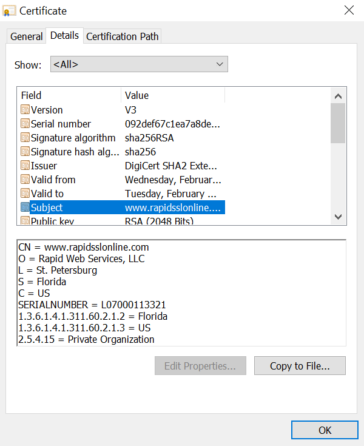
Task: Click the Signature hash algorithm field icon
Action: tap(25, 151)
